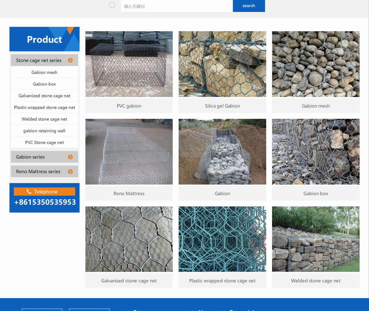Screen dimensions: 369x311
Task: Click the magnifying glass search icon
Action: pos(112,6)
